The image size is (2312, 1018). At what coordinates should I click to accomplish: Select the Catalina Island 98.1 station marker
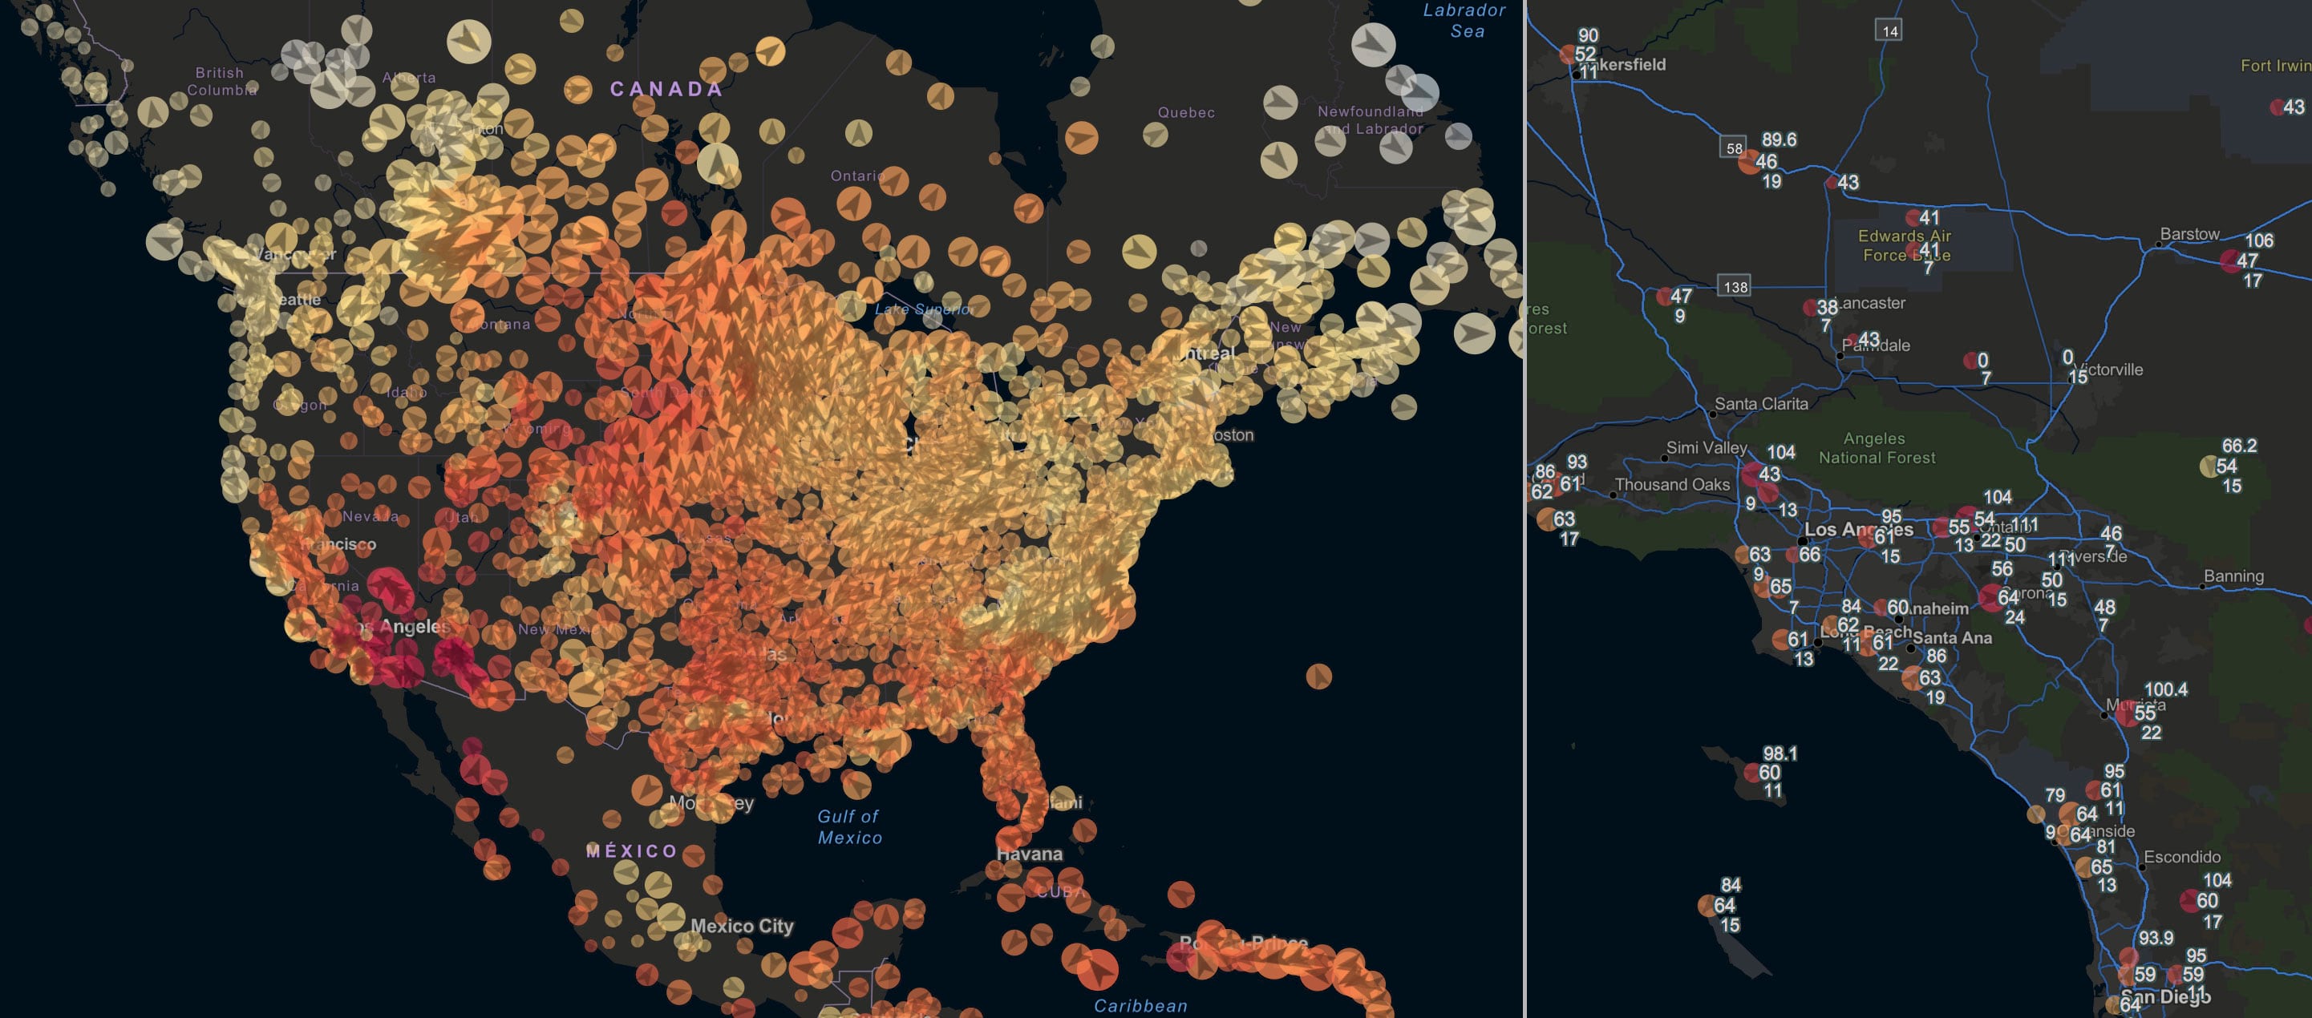coord(1753,772)
